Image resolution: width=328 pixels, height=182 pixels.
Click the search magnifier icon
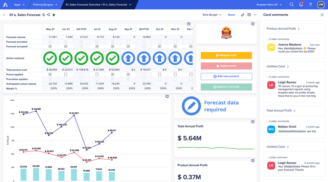292,5
